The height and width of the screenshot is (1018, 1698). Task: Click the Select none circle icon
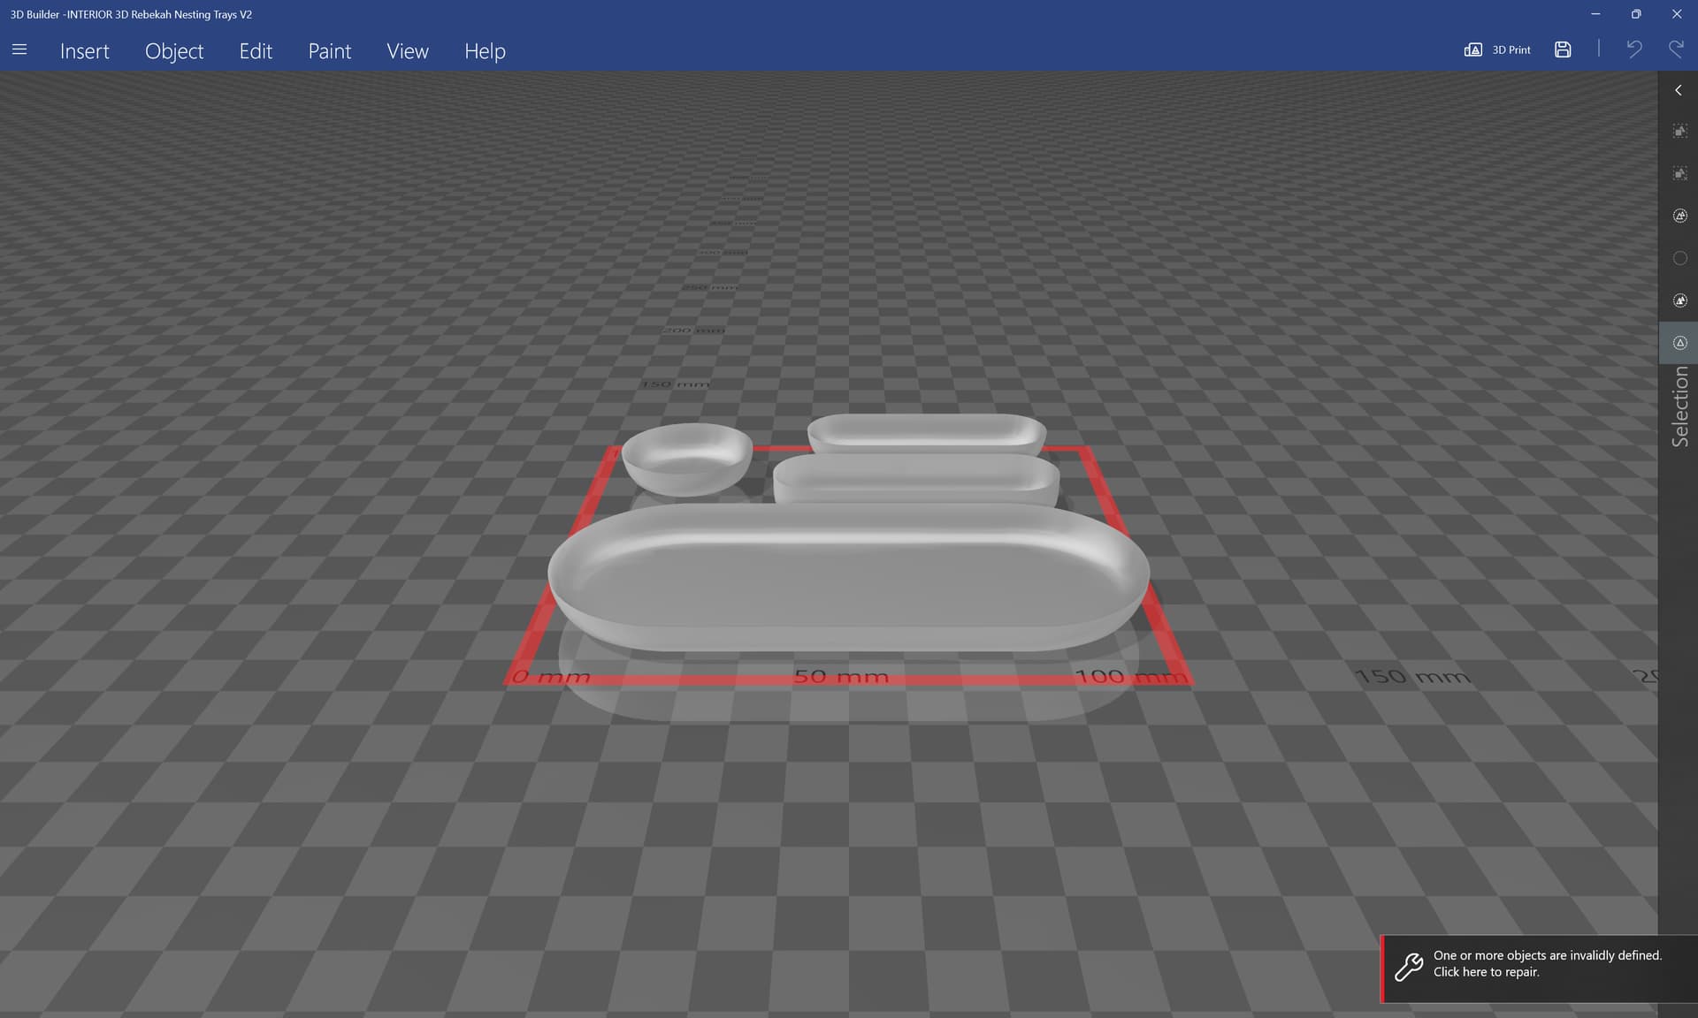(1679, 258)
